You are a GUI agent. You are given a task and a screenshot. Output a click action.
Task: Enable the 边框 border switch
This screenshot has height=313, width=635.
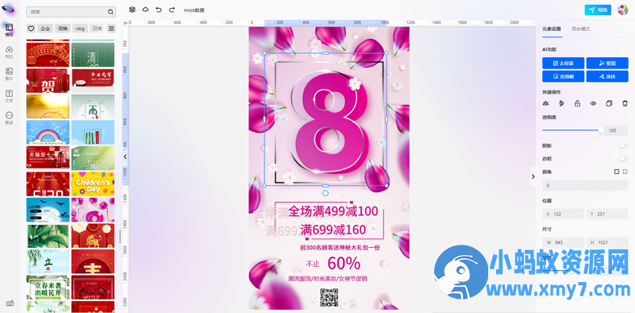coord(624,159)
